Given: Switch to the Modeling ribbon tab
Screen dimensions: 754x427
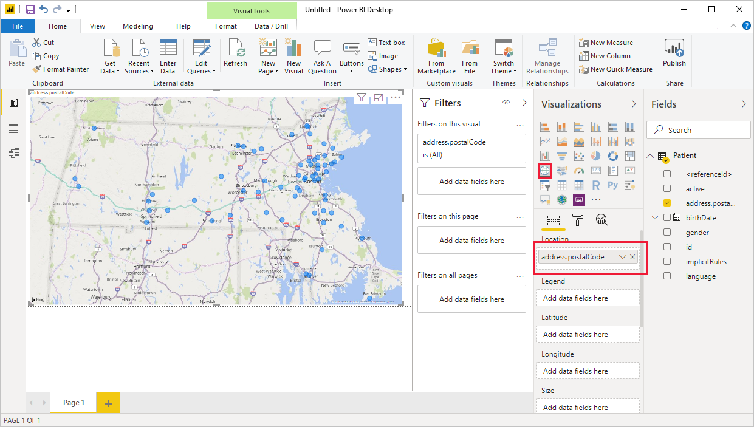Looking at the screenshot, I should click(138, 26).
